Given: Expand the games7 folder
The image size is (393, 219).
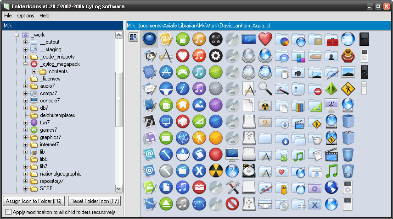Looking at the screenshot, I should pyautogui.click(x=25, y=130).
